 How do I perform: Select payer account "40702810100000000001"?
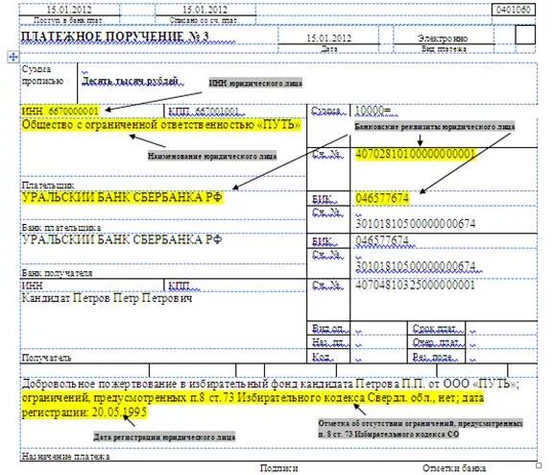tap(416, 154)
